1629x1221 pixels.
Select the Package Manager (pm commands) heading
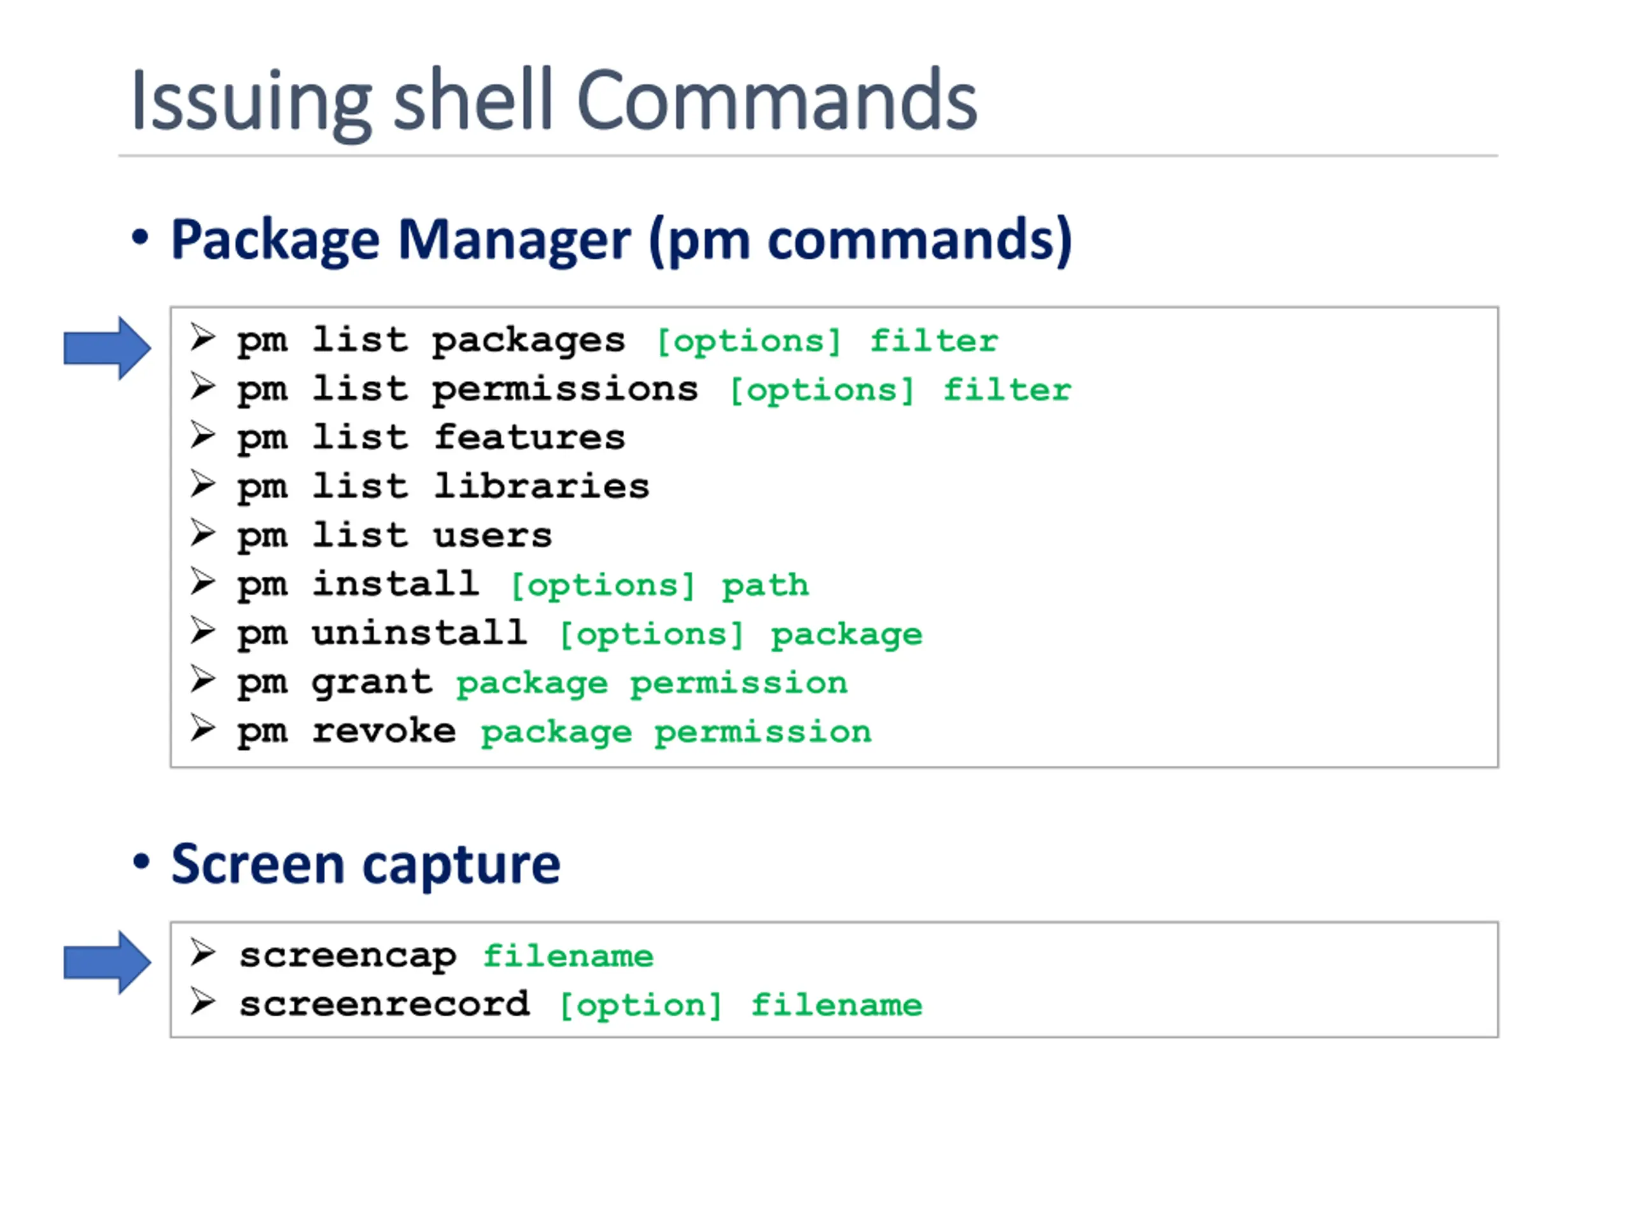622,240
